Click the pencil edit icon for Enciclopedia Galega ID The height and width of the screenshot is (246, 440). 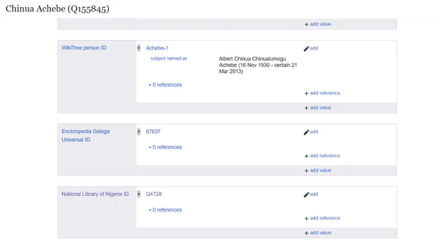(x=306, y=132)
